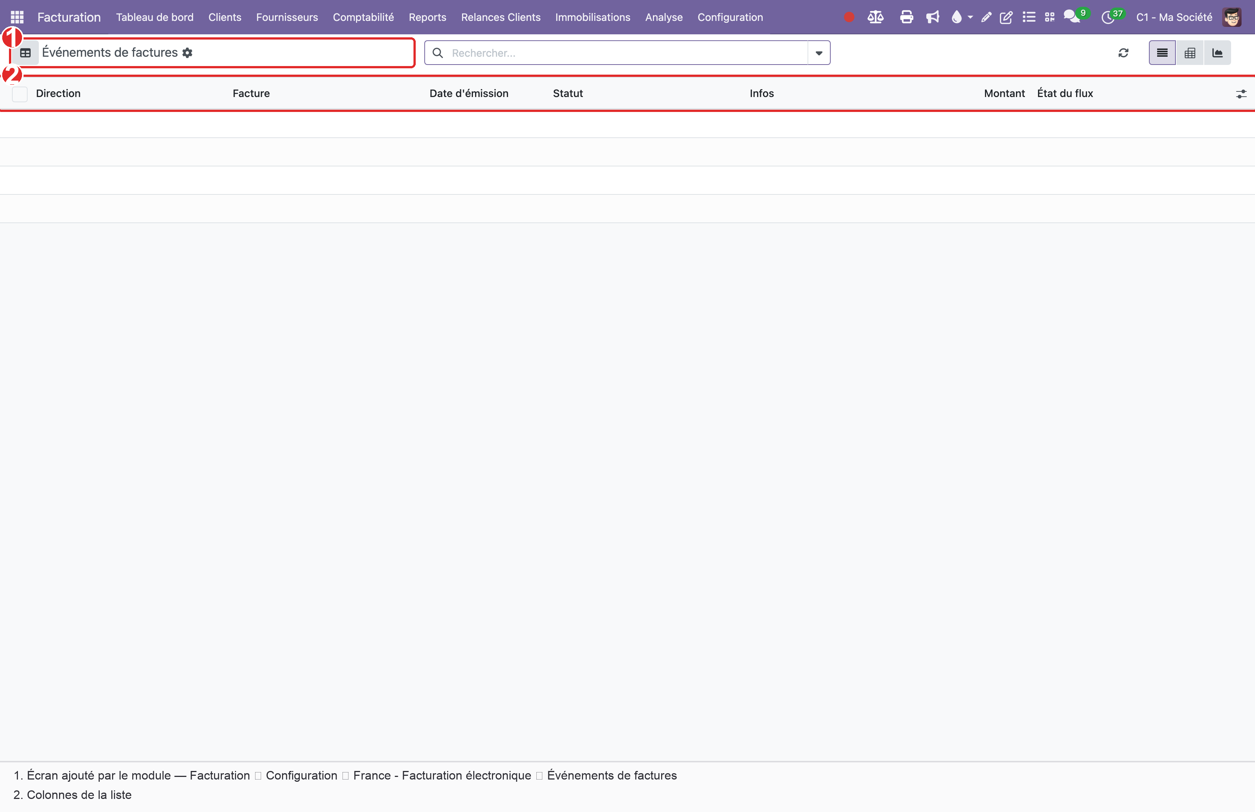Switch to the pivot table view
The width and height of the screenshot is (1255, 812).
[1190, 53]
